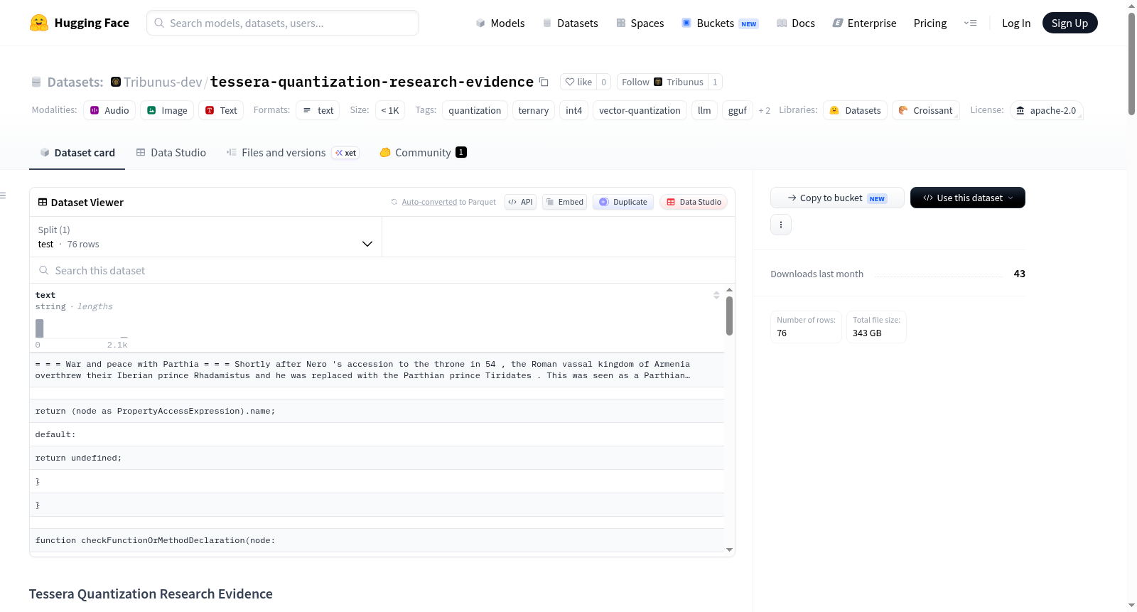Click the size < 1K tag
The height and width of the screenshot is (612, 1137).
point(390,110)
